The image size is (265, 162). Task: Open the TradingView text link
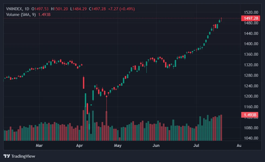(23, 156)
